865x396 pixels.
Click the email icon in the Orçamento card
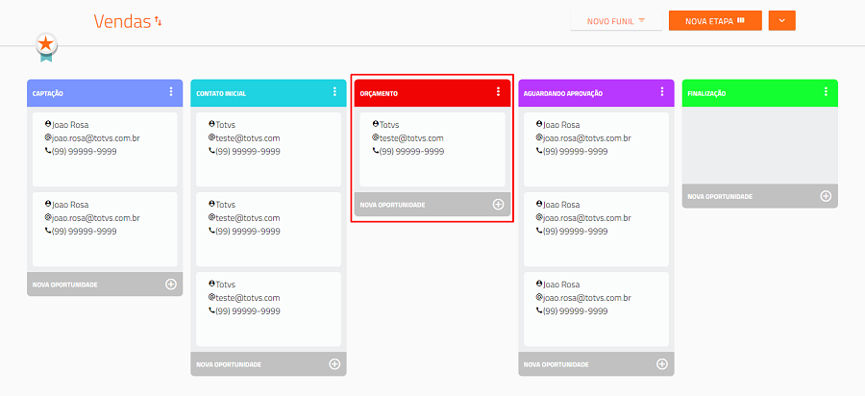click(x=376, y=137)
